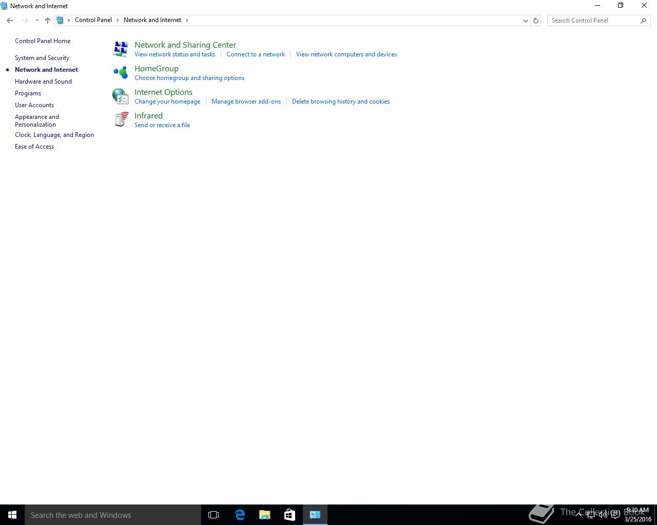Image resolution: width=657 pixels, height=525 pixels.
Task: Open the Action Center notifications icon
Action: point(615,515)
